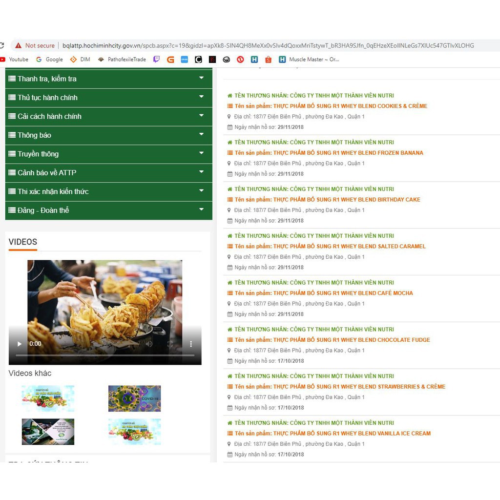The width and height of the screenshot is (500, 500).
Task: Click calendar icon under SALTED CARAMEL entry
Action: (229, 267)
